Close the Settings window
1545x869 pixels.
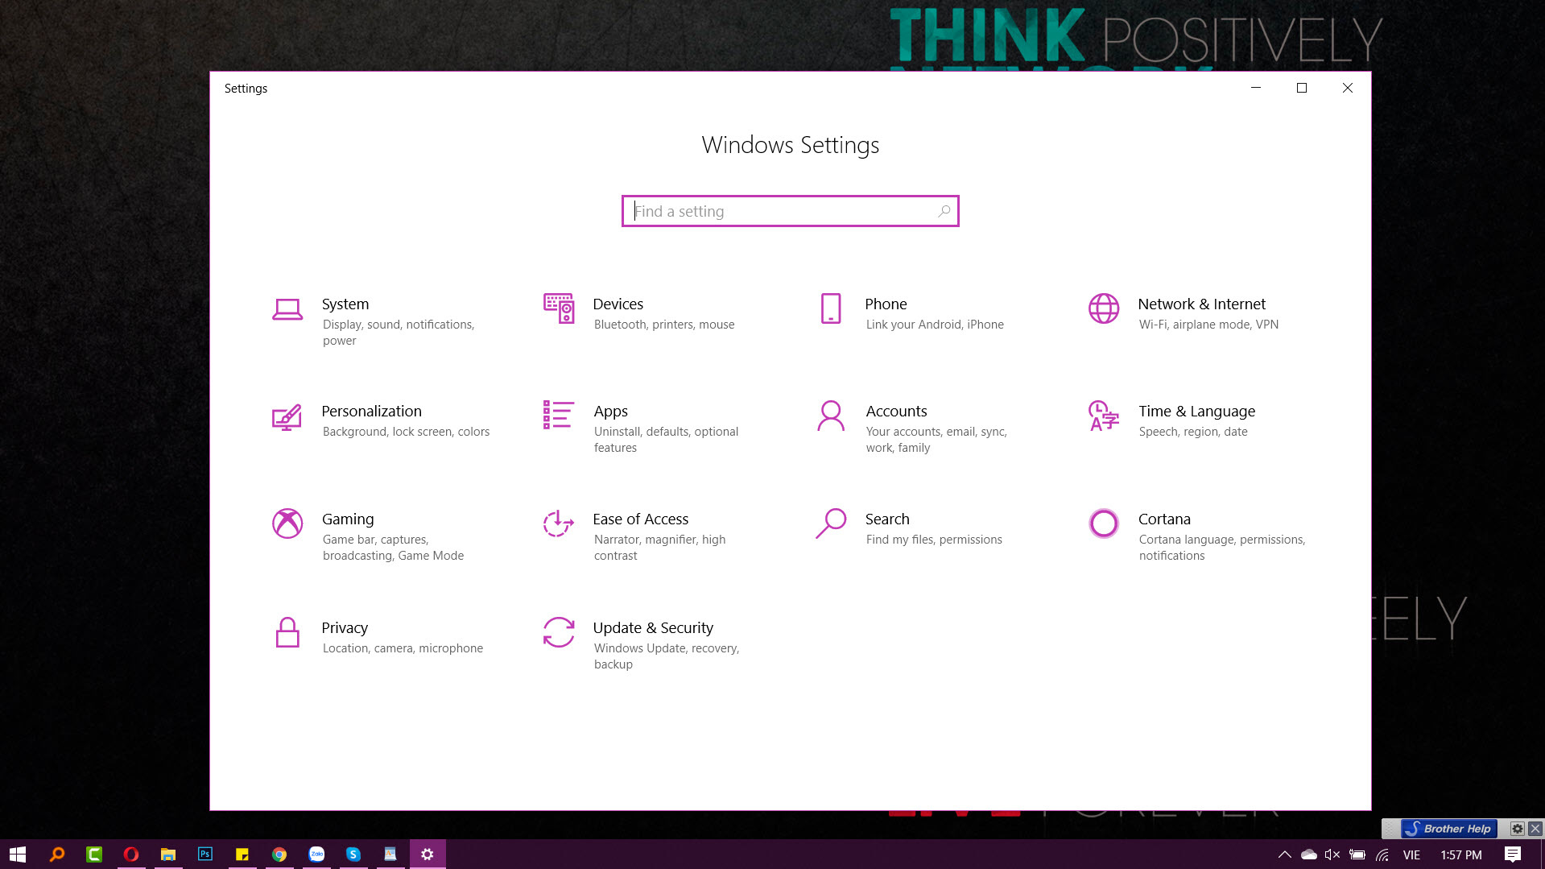(1348, 88)
